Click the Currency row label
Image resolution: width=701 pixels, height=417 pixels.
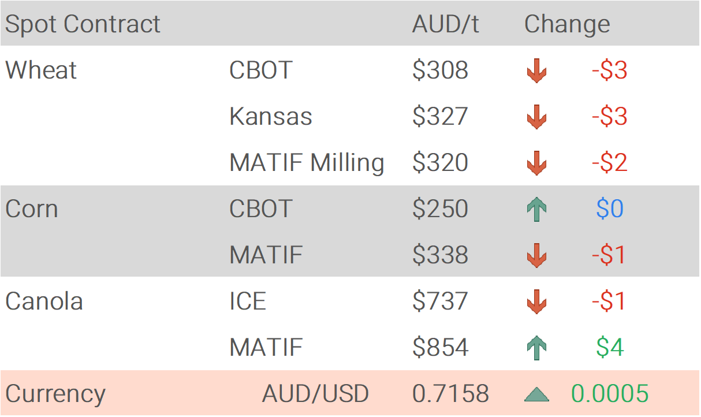tap(55, 394)
